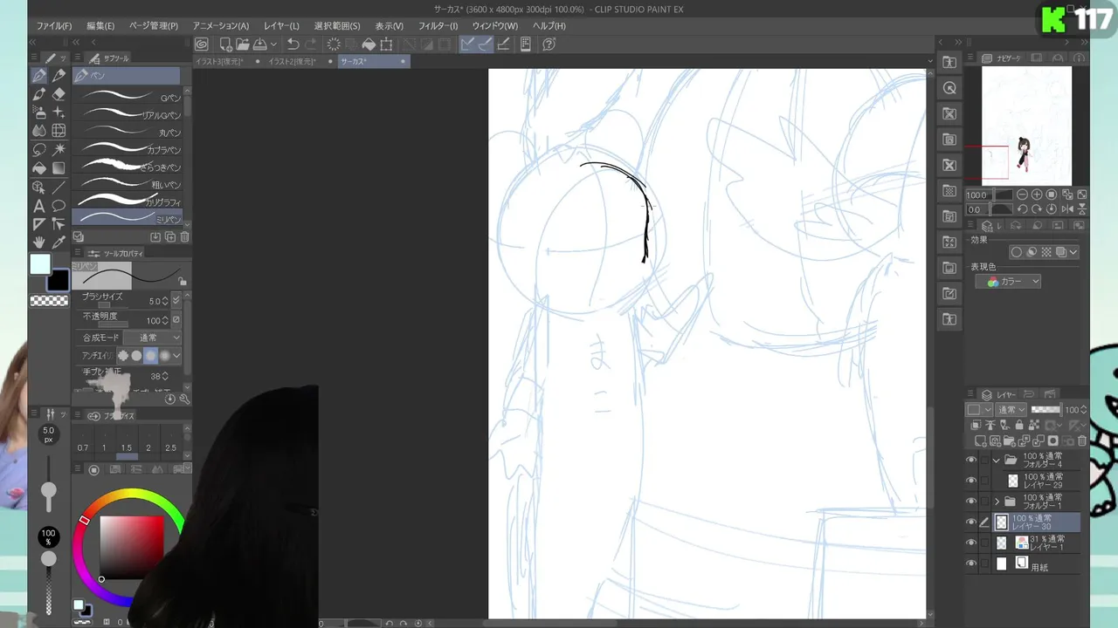This screenshot has height=628, width=1118.
Task: Open the save icon dropdown arrow
Action: pyautogui.click(x=273, y=44)
